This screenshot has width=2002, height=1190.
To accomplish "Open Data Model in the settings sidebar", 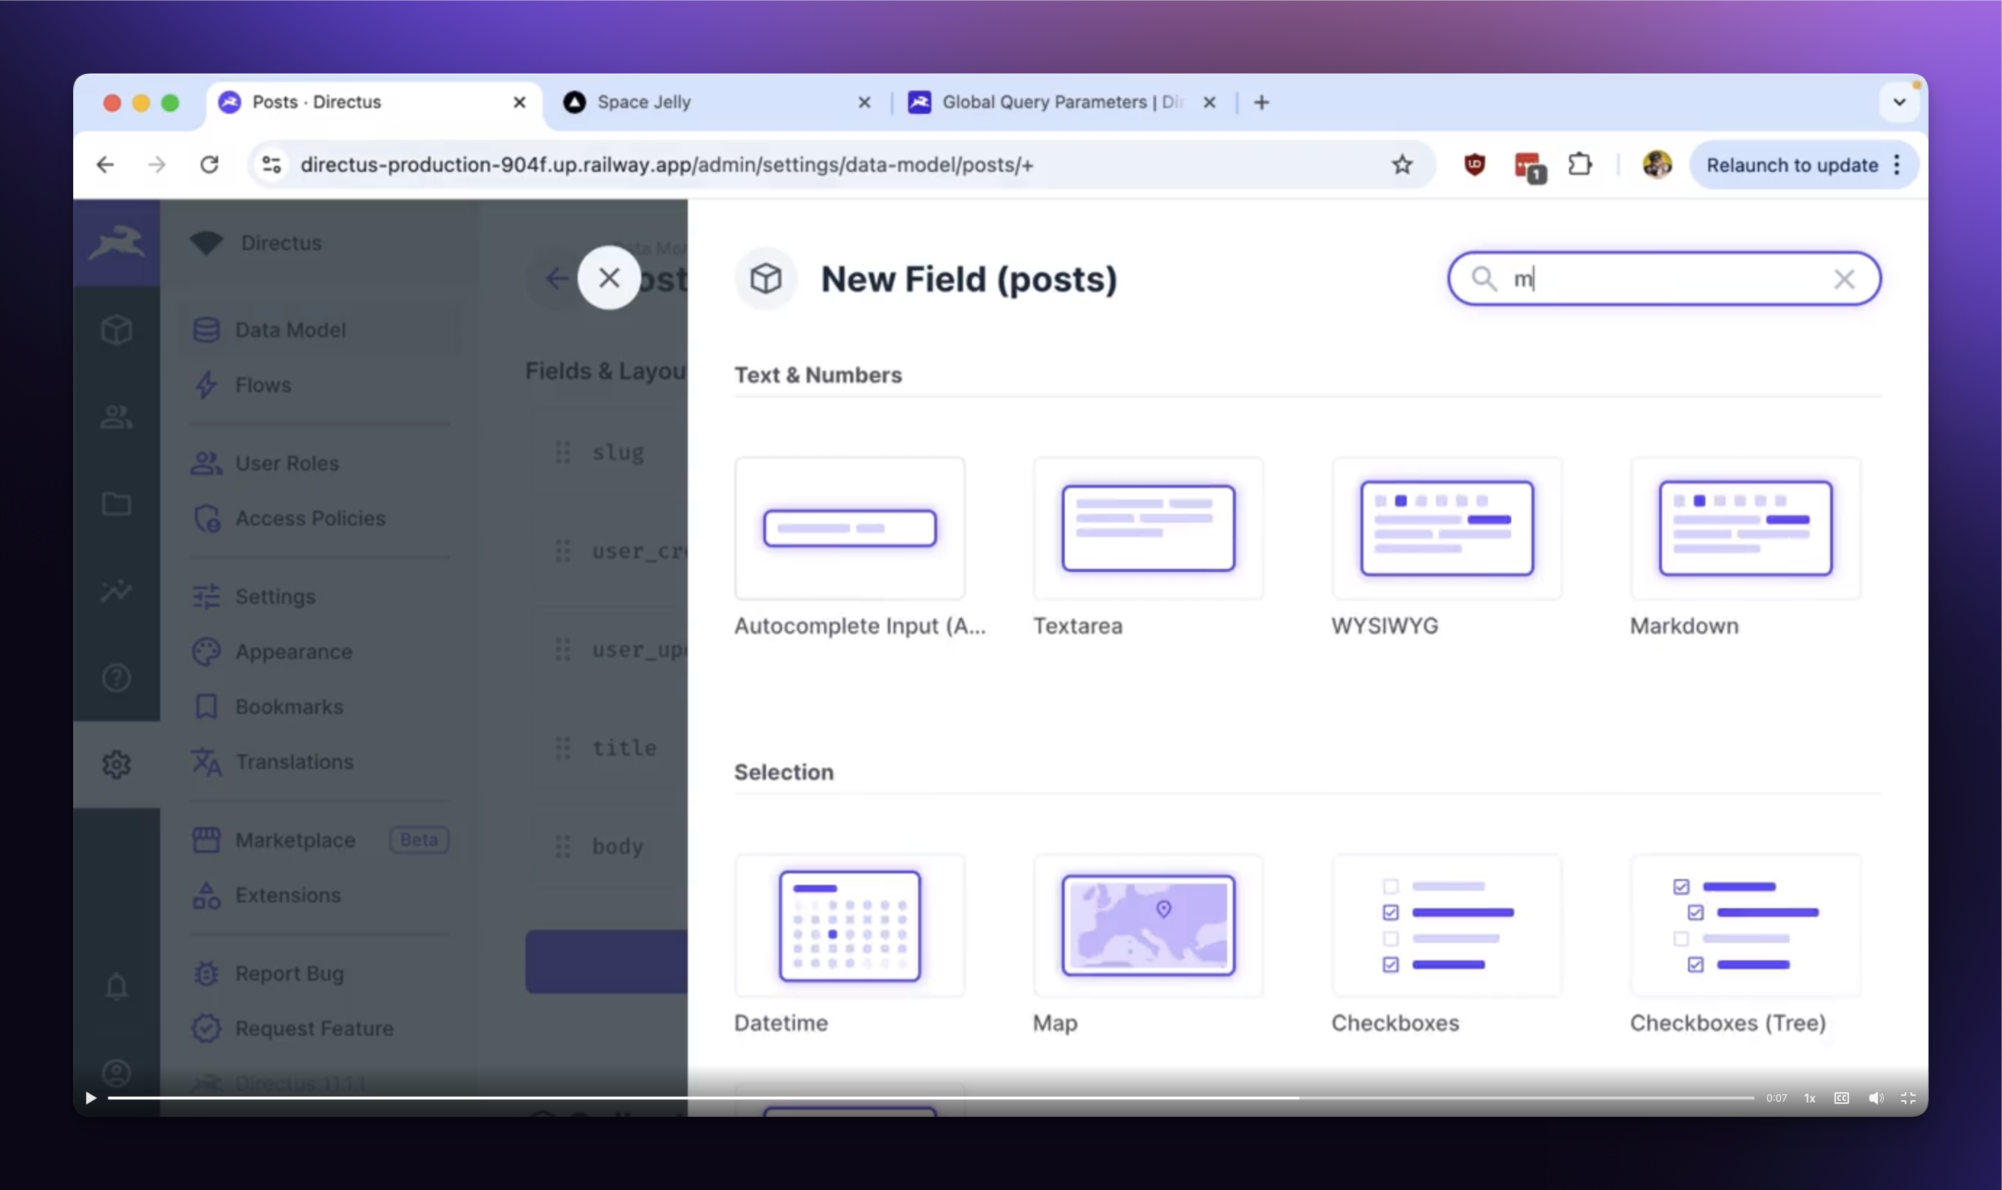I will tap(320, 330).
